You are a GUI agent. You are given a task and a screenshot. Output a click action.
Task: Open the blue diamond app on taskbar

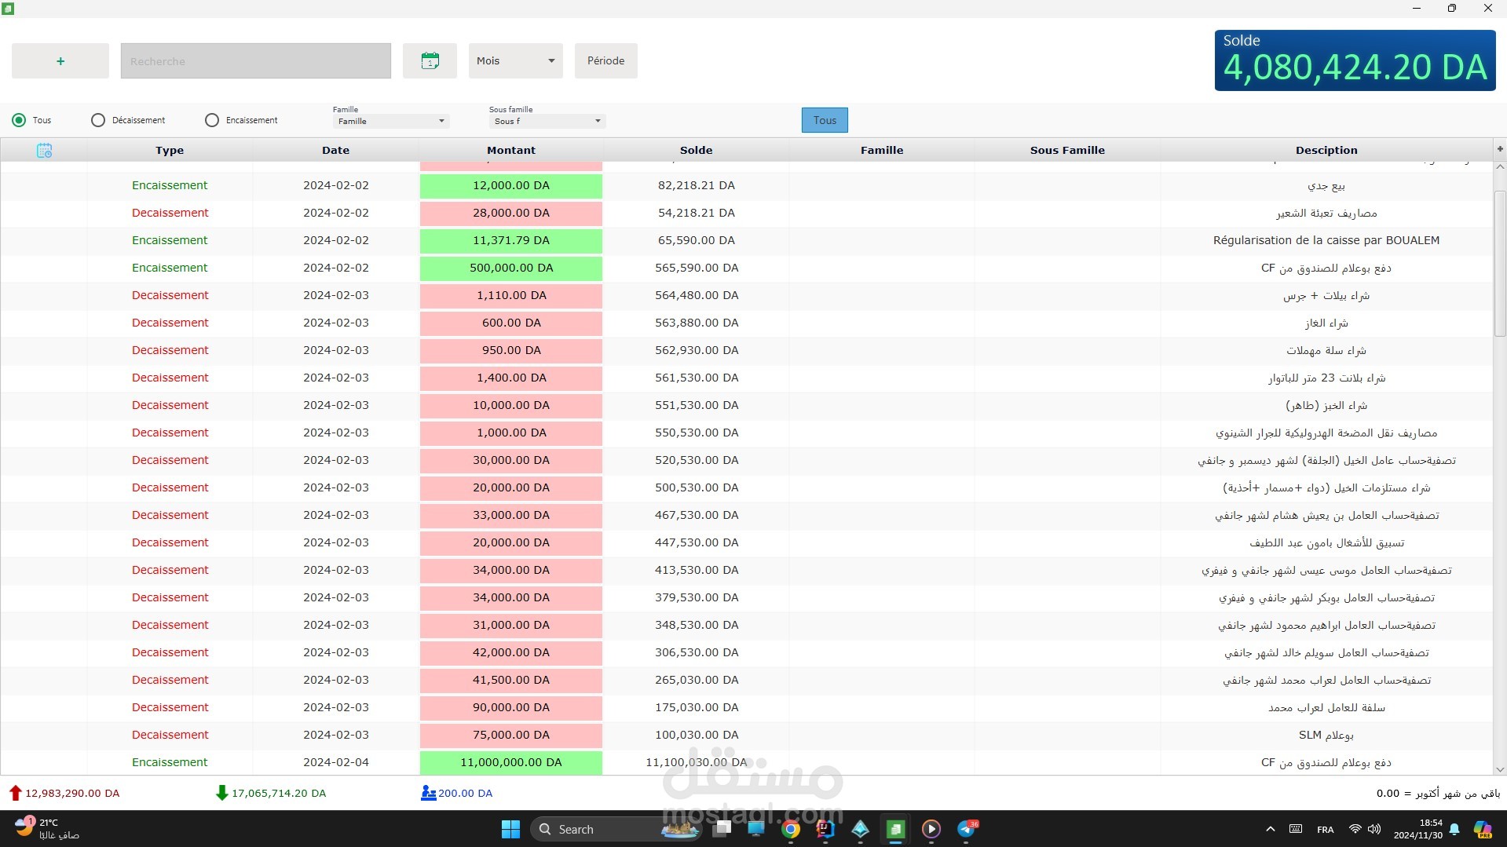coord(860,829)
